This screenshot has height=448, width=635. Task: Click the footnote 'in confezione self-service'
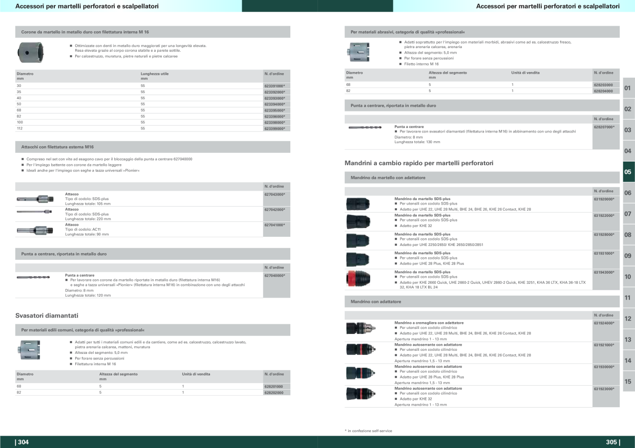coord(369,431)
